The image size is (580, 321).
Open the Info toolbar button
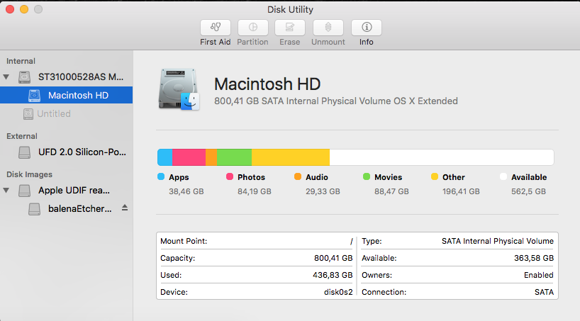(x=366, y=28)
